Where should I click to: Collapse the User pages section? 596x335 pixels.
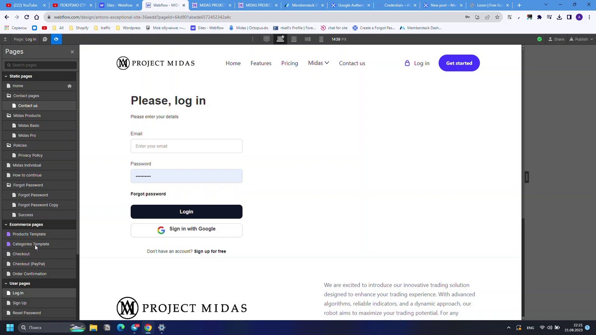click(x=6, y=283)
